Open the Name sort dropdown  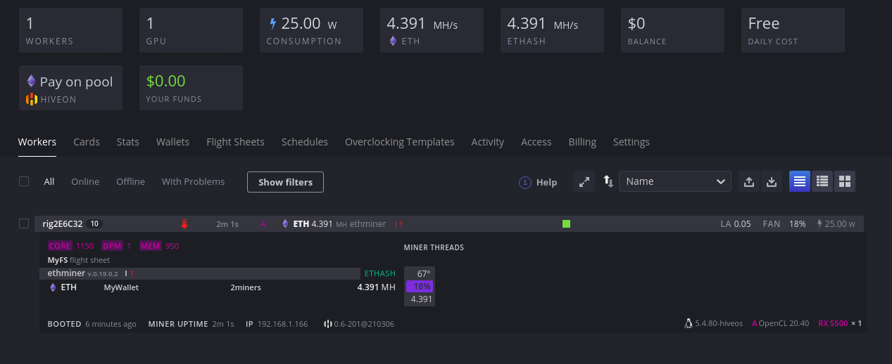674,181
